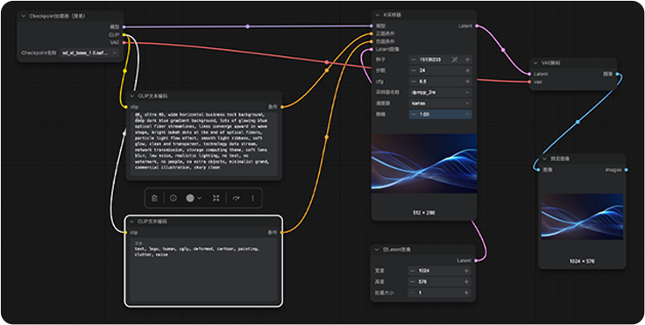This screenshot has width=645, height=325.
Task: Click selected CLIP node 条件 output socket
Action: click(282, 232)
